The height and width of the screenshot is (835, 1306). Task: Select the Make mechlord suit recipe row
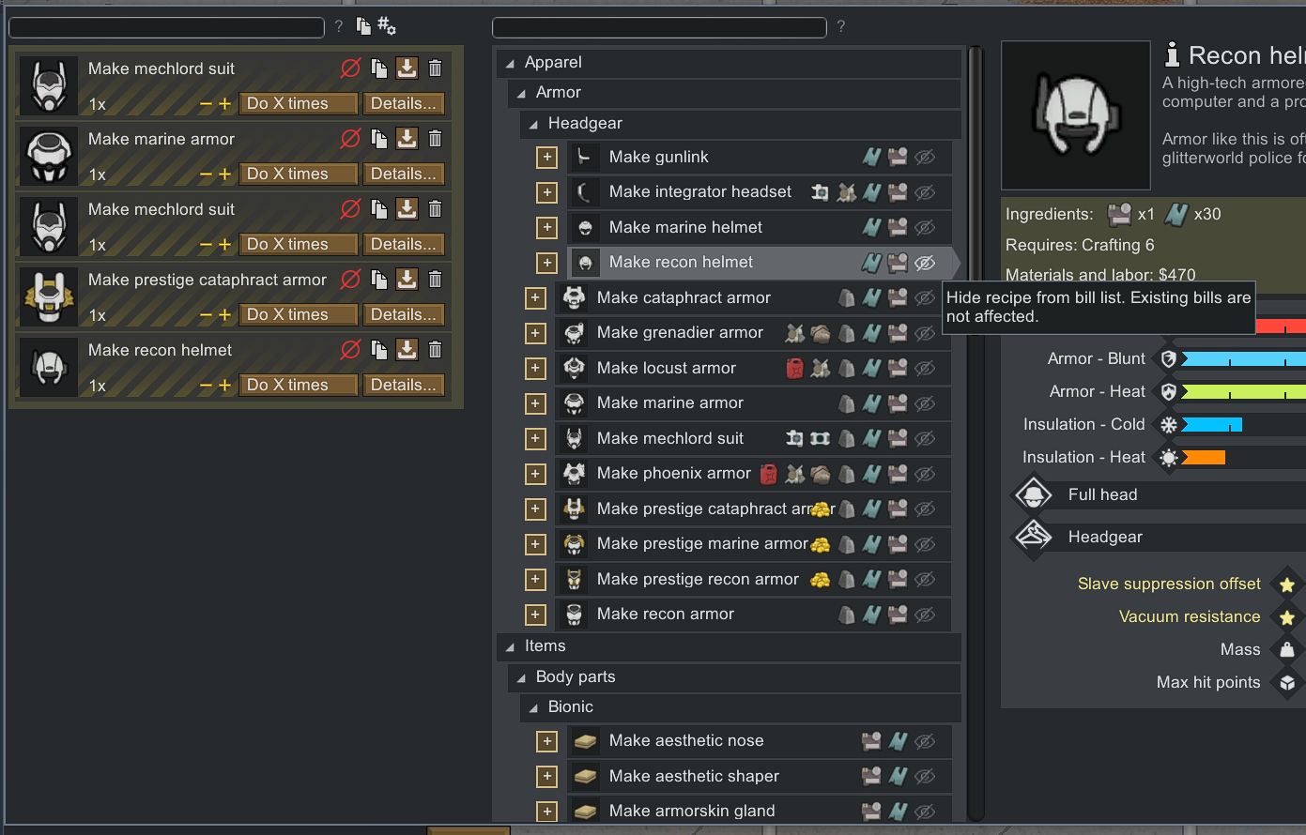(x=753, y=438)
